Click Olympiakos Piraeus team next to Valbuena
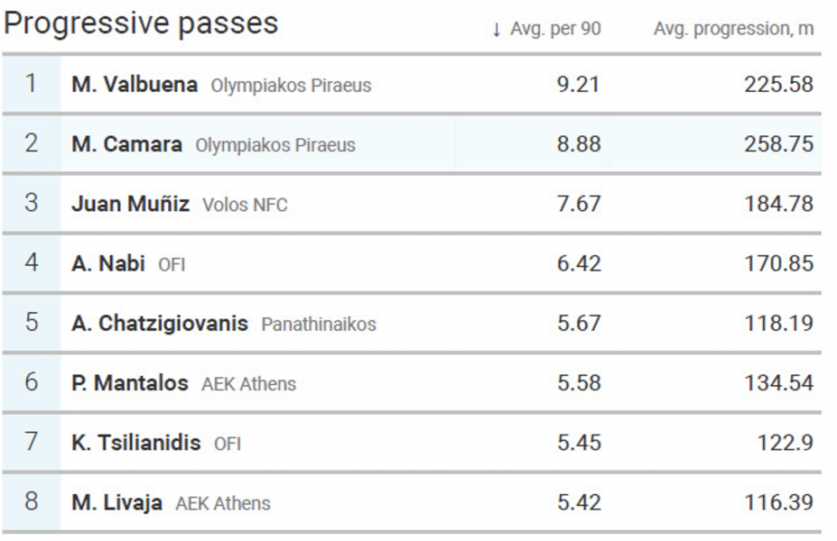 291,86
